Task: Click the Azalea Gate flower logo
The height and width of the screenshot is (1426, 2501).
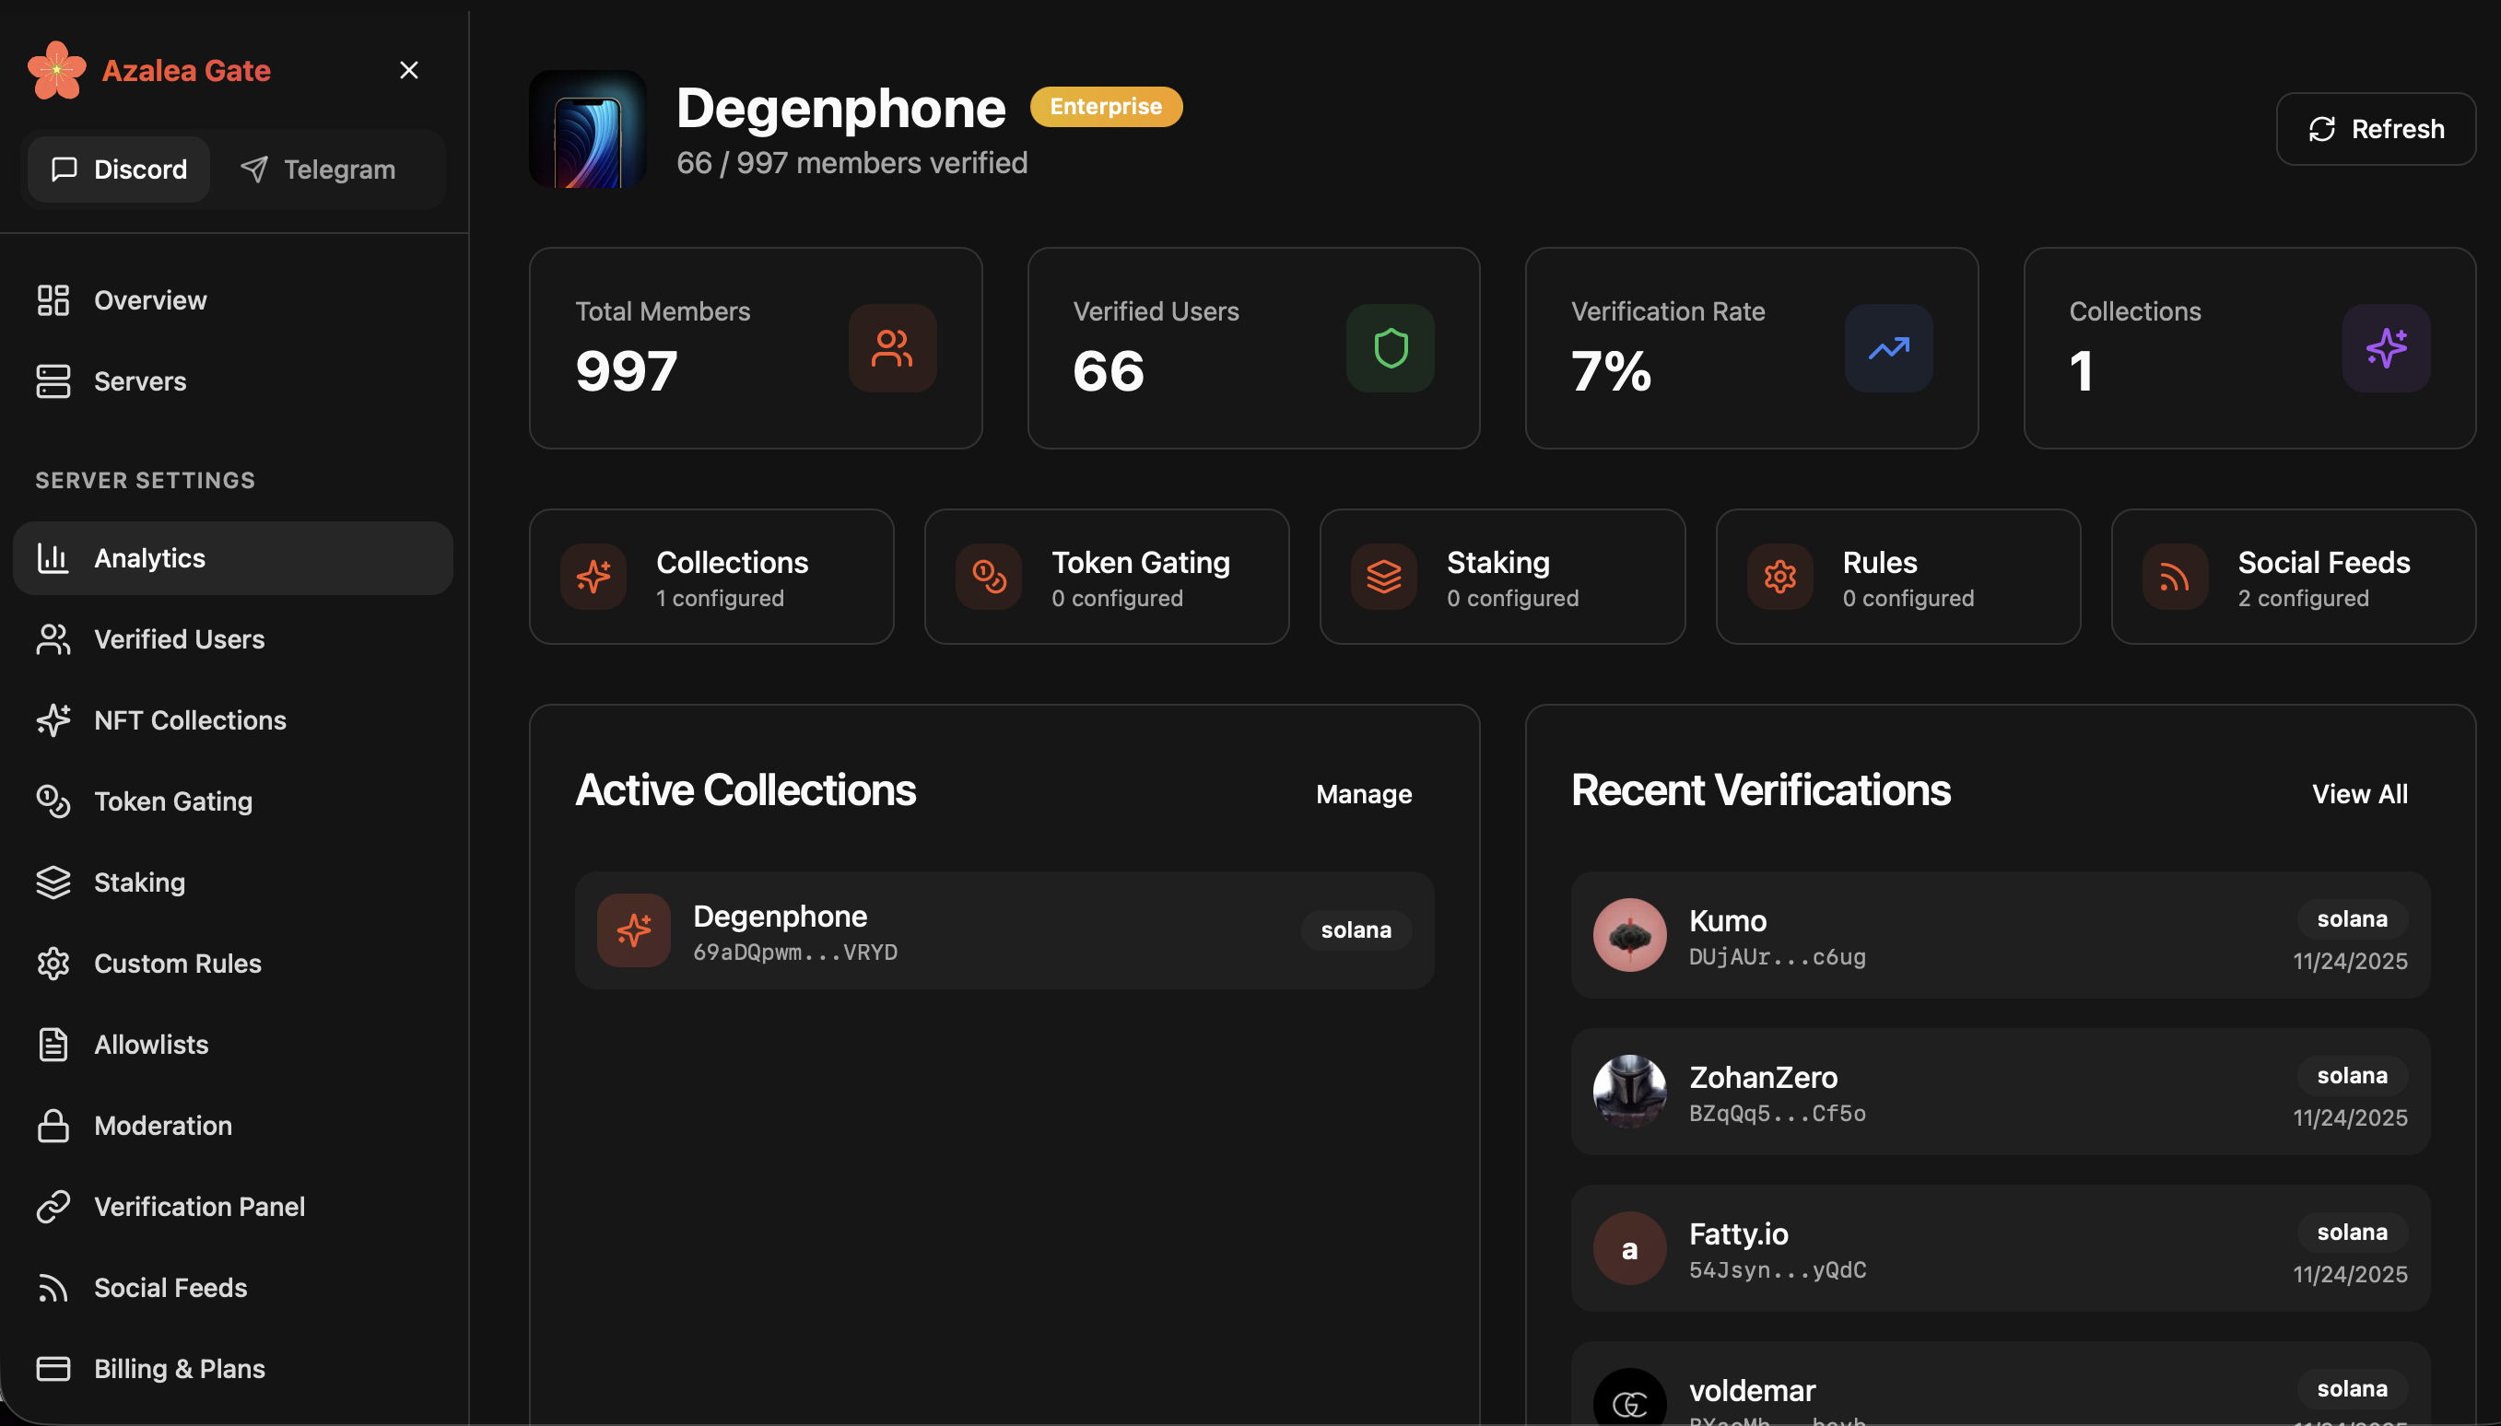Action: point(57,71)
